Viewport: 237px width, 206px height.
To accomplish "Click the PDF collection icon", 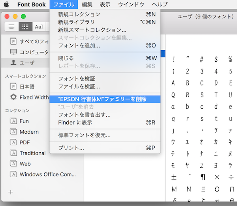I will pos(13,142).
